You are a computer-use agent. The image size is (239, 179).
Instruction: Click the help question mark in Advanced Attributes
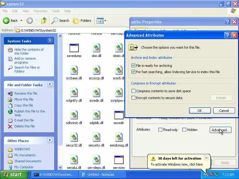(x=227, y=35)
